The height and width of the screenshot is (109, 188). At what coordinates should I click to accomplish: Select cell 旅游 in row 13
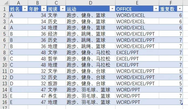[56, 83]
